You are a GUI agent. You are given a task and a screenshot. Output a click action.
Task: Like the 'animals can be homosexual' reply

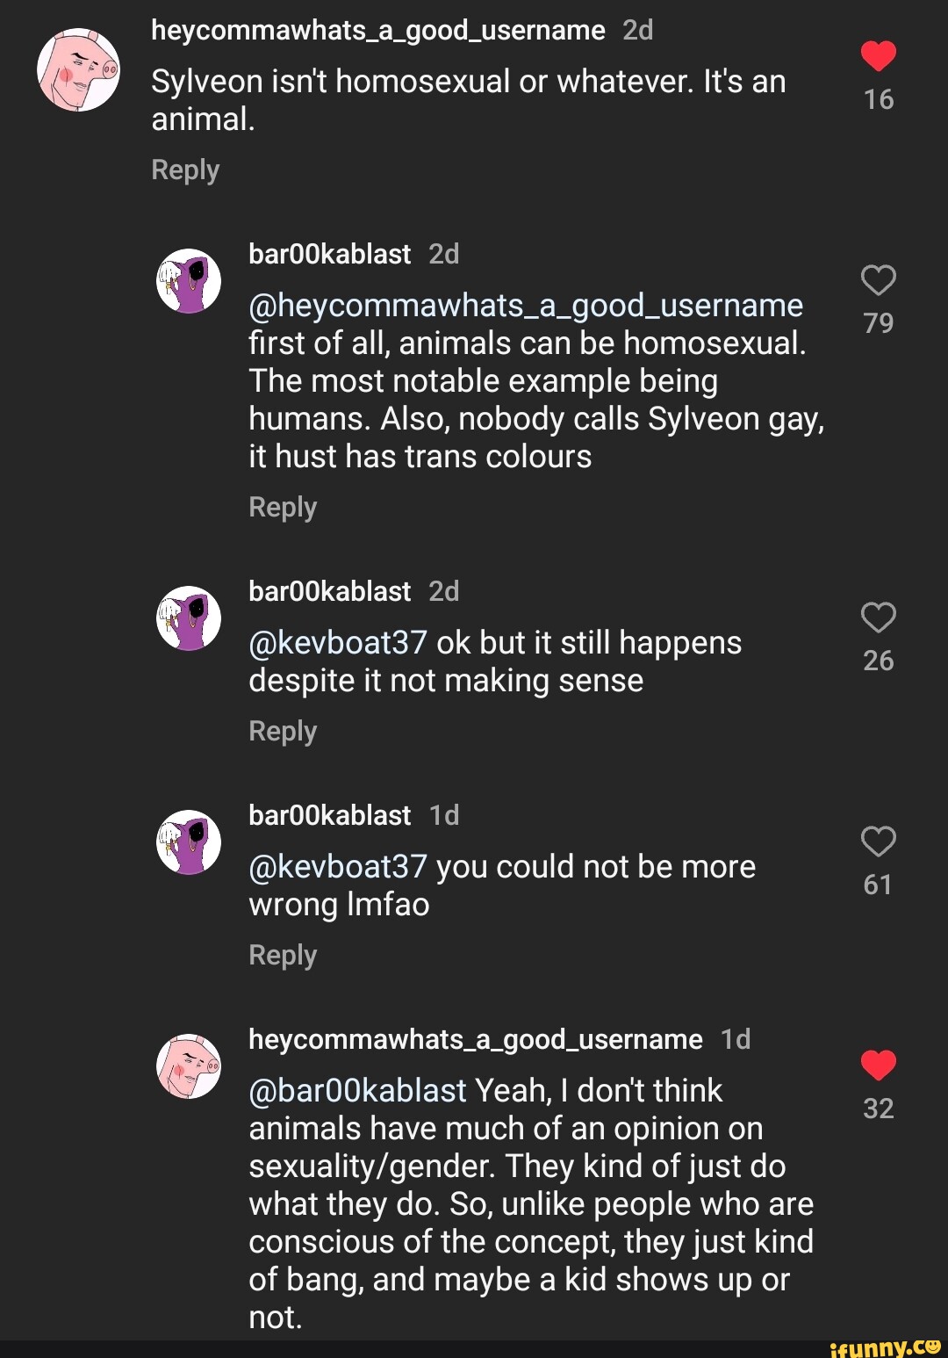[878, 280]
